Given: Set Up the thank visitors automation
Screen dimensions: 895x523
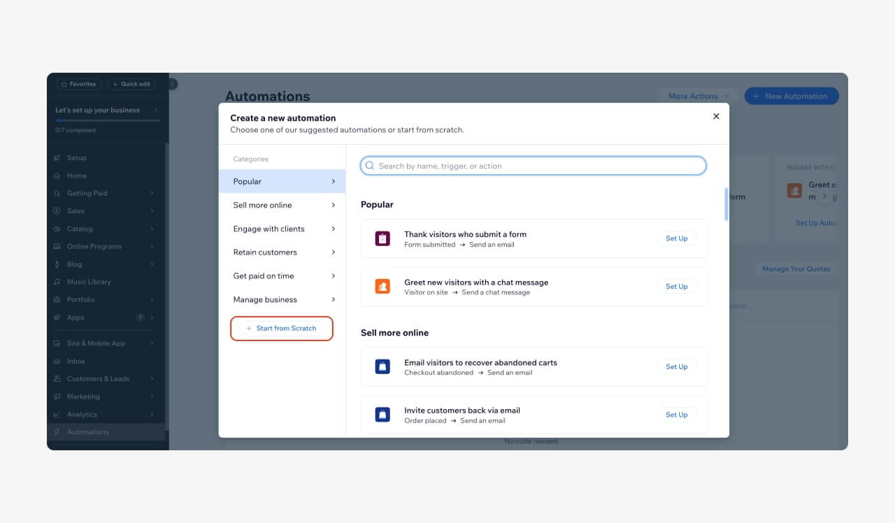Looking at the screenshot, I should pos(676,238).
